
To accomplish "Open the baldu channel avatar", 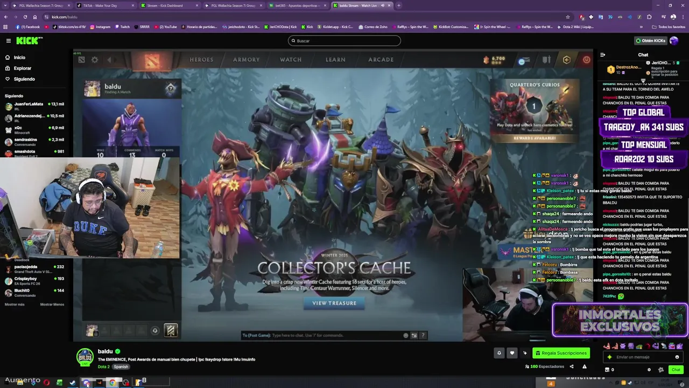I will (x=85, y=356).
